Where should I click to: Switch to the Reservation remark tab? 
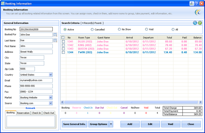[23, 113]
